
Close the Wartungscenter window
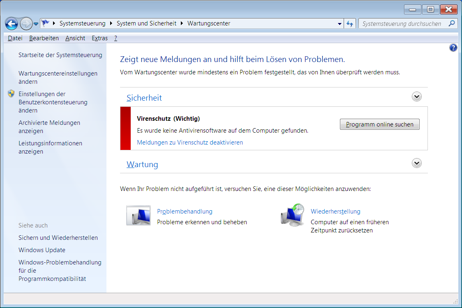click(448, 10)
